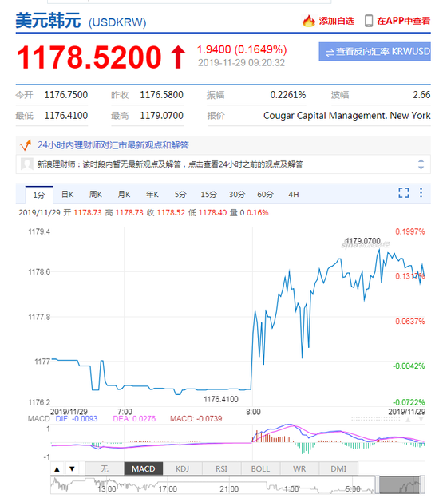Image resolution: width=439 pixels, height=498 pixels.
Task: Click the change value 1.9400 (0.1649%)
Action: (x=242, y=49)
